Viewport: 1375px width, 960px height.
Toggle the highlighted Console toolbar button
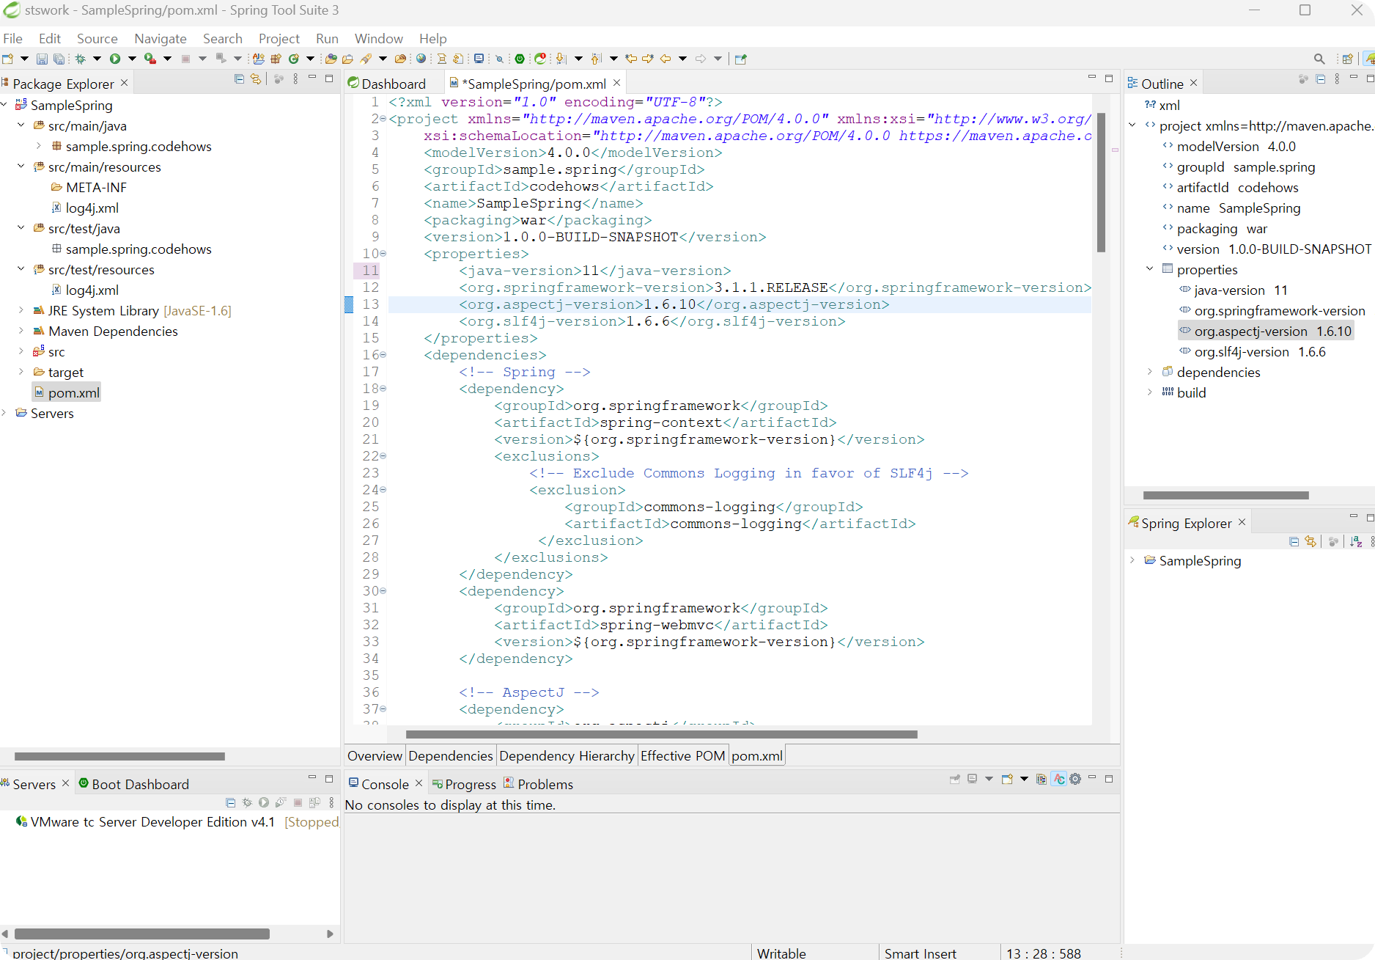click(x=1058, y=780)
